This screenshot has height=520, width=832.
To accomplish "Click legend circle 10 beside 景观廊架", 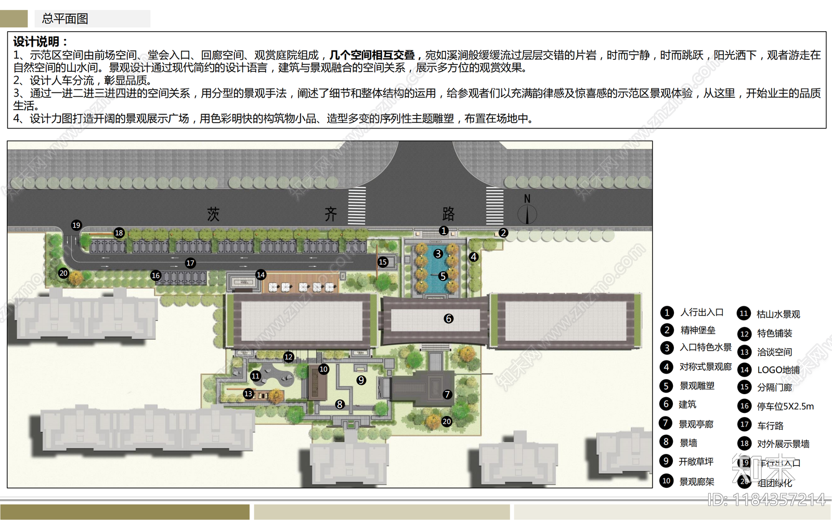I will tap(666, 481).
